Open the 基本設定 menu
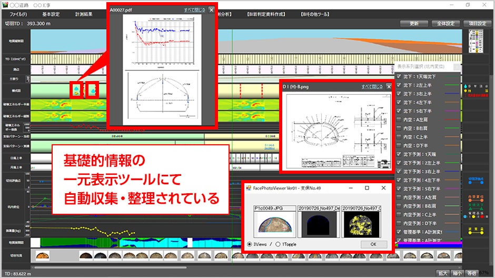495x278 pixels. [x=51, y=14]
